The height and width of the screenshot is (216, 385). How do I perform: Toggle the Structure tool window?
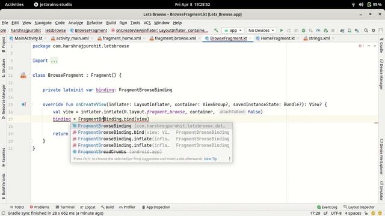tap(4, 68)
